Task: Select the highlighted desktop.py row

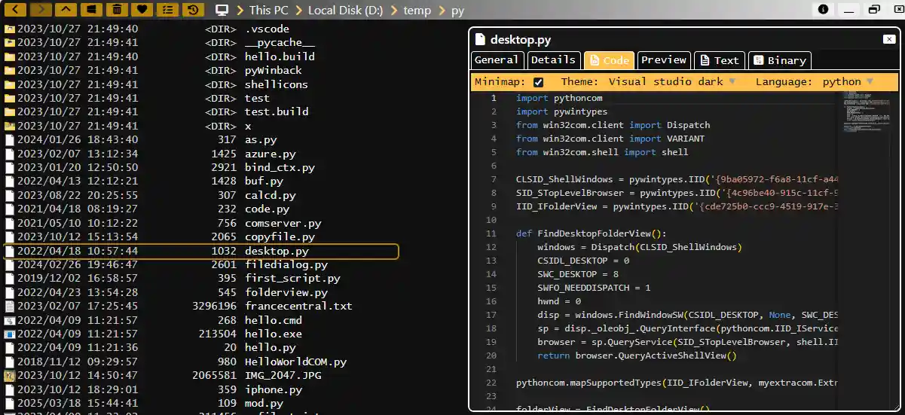Action: click(201, 251)
